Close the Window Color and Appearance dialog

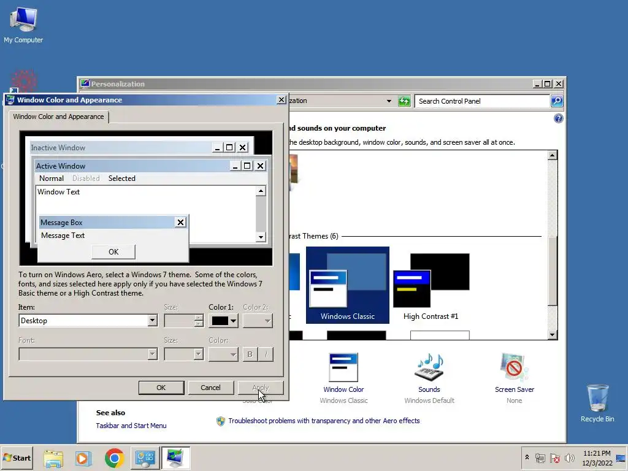pyautogui.click(x=281, y=100)
